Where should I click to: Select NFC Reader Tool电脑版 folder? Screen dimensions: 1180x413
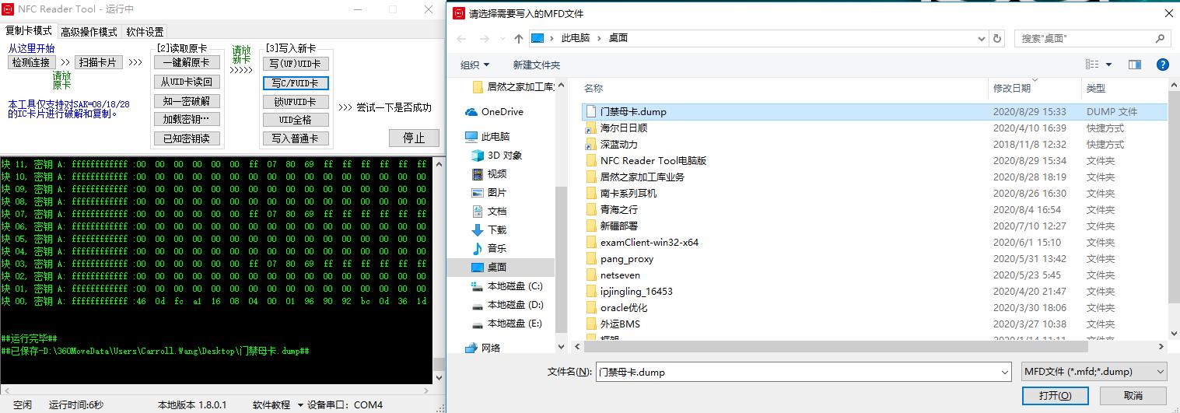tap(653, 161)
